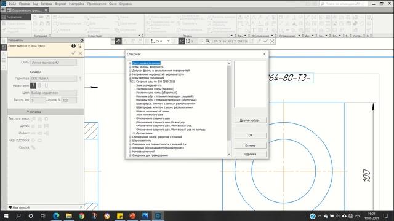
Task: Collapse the Швы сварных соединений tree node
Action: pyautogui.click(x=130, y=78)
